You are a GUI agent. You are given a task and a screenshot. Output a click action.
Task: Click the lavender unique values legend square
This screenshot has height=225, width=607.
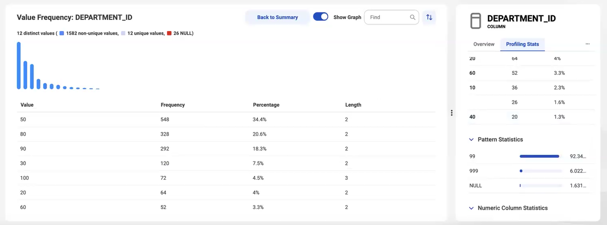pyautogui.click(x=123, y=33)
